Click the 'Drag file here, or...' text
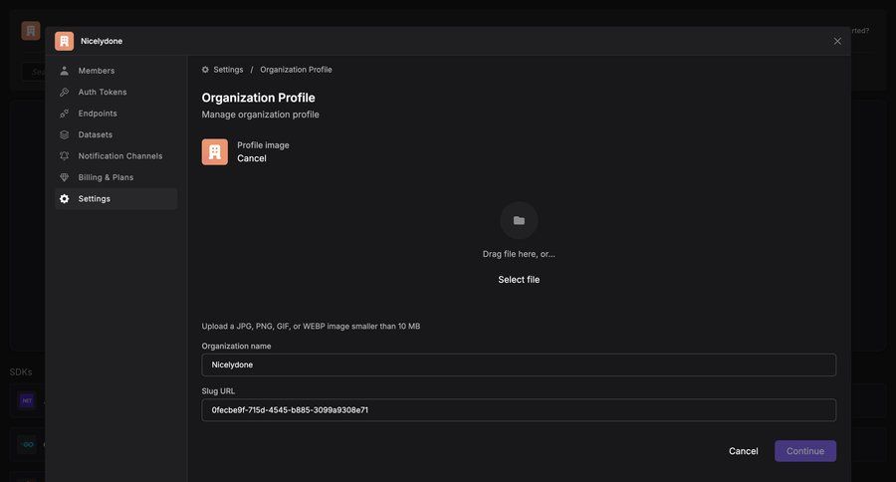The height and width of the screenshot is (482, 896). click(519, 254)
